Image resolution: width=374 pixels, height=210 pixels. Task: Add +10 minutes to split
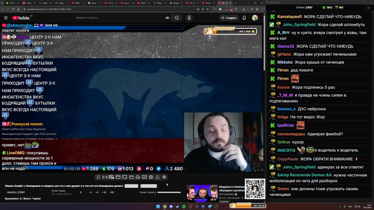point(104,192)
